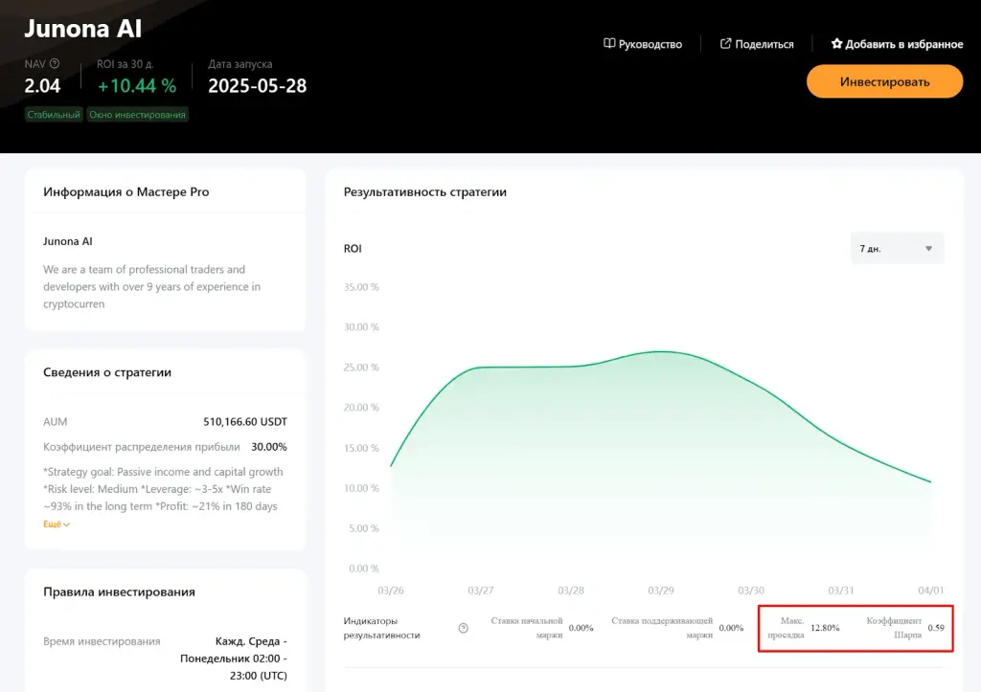981x692 pixels.
Task: Click the Результативность стратегии heading
Action: tap(424, 192)
